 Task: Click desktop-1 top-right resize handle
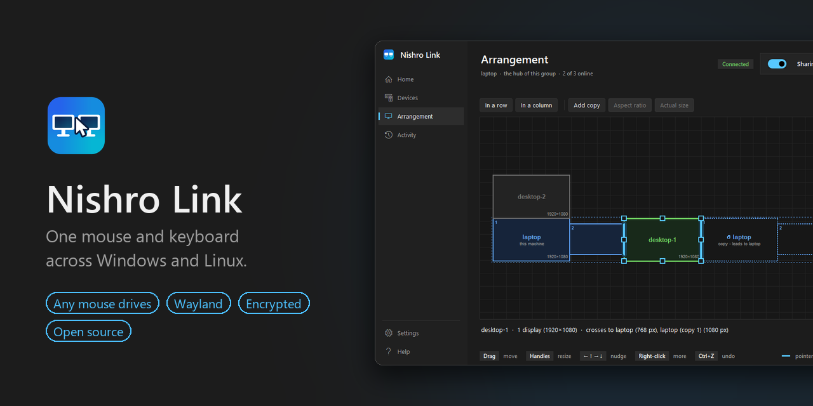click(x=701, y=218)
